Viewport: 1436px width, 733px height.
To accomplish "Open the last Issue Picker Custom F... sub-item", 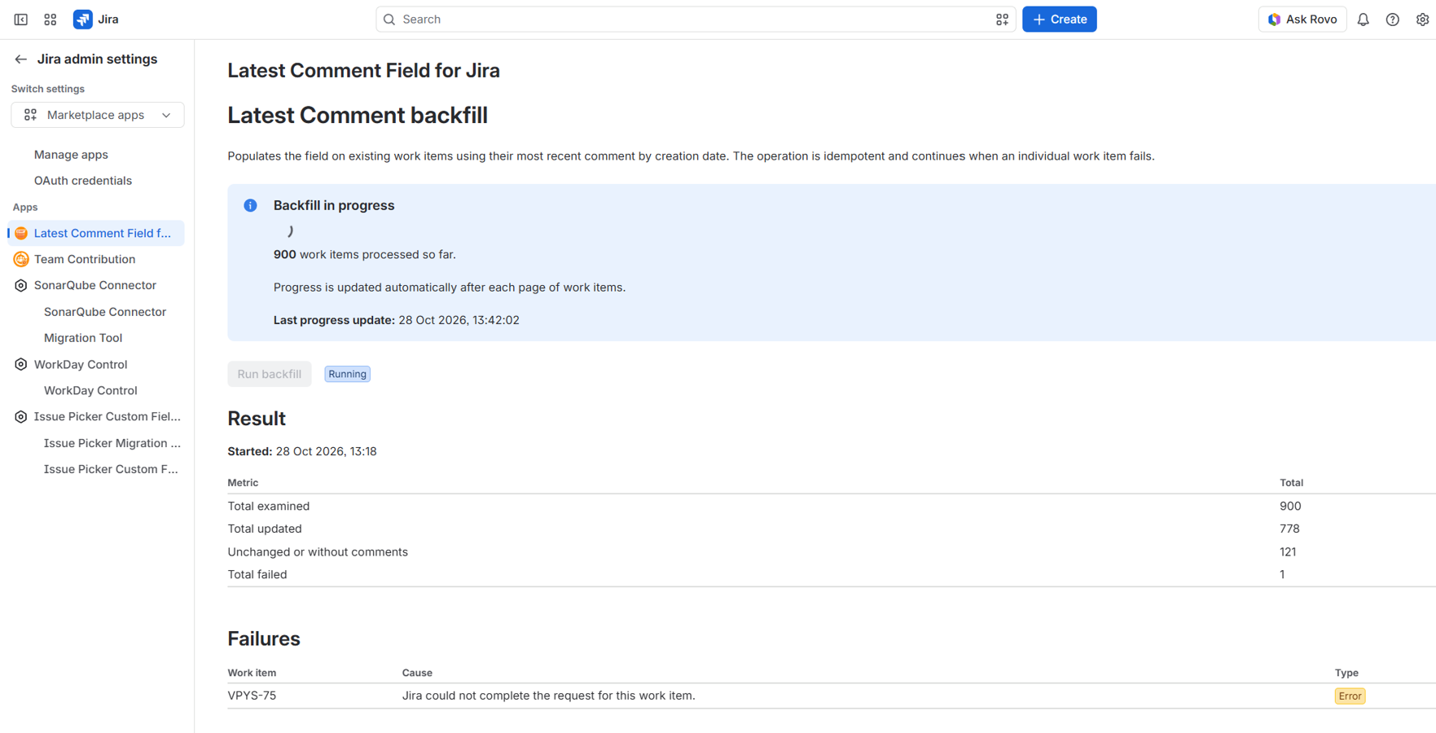I will coord(111,469).
